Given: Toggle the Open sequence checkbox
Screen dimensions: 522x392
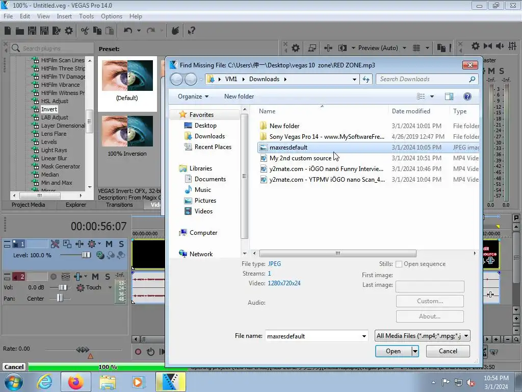Looking at the screenshot, I should (399, 264).
